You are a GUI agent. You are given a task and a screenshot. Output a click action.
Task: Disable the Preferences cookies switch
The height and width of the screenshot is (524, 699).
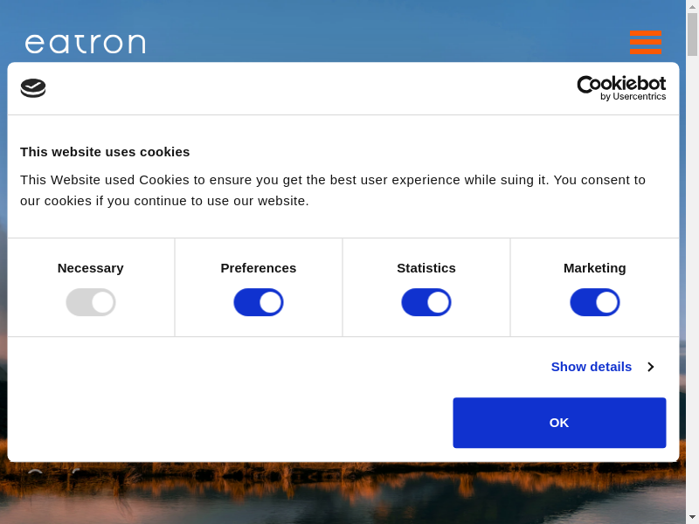click(x=259, y=302)
